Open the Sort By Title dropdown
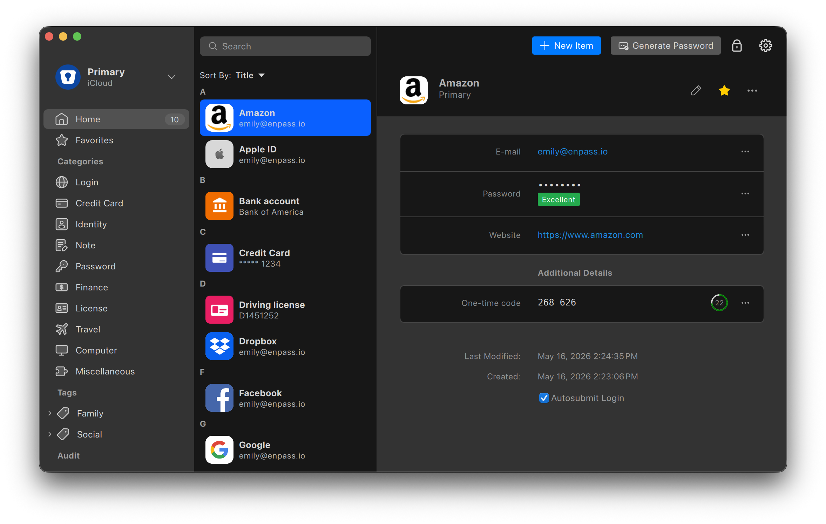The height and width of the screenshot is (524, 826). tap(250, 75)
